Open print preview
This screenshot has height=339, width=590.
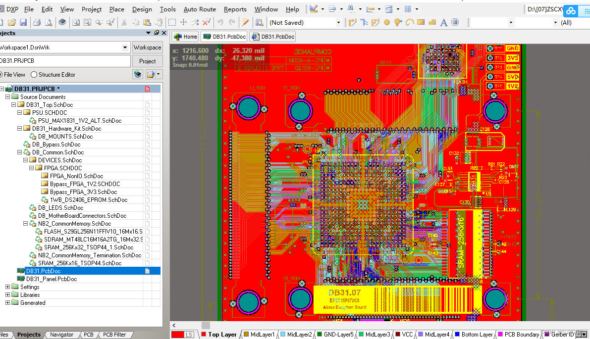click(x=49, y=23)
